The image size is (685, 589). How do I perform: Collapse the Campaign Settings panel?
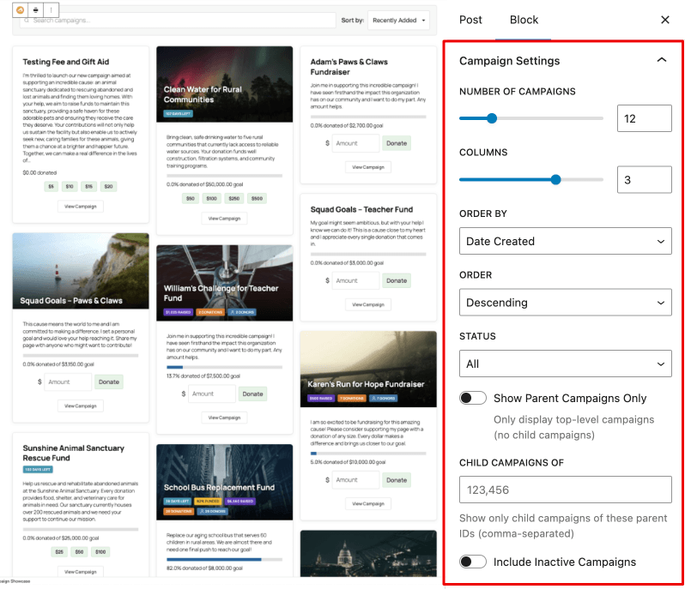(x=660, y=61)
